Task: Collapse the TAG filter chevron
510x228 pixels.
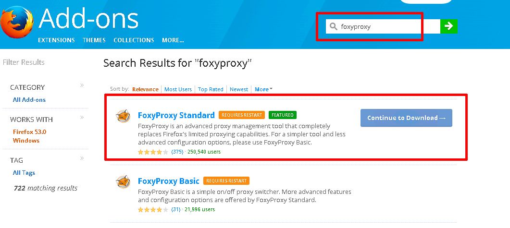Action: (x=82, y=158)
